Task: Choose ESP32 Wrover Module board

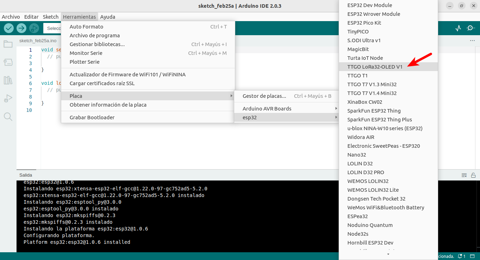Action: point(388,14)
